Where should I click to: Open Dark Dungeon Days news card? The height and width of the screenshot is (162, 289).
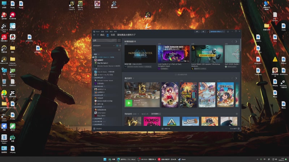point(174,54)
